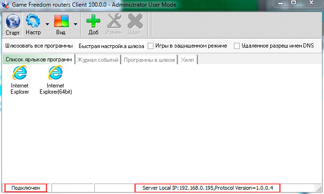Expand the Настр dropdown arrow

pyautogui.click(x=47, y=24)
